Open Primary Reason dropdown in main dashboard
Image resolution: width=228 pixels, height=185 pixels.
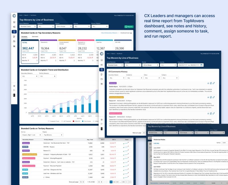(x=100, y=26)
